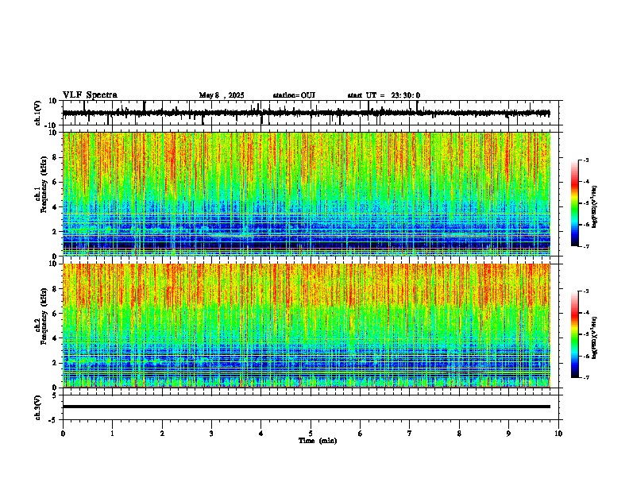Click the "1" tick label on the Time axis
This screenshot has width=629, height=486.
point(112,434)
